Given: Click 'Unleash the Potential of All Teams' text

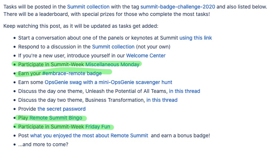Looking at the screenshot, I should (127, 91).
